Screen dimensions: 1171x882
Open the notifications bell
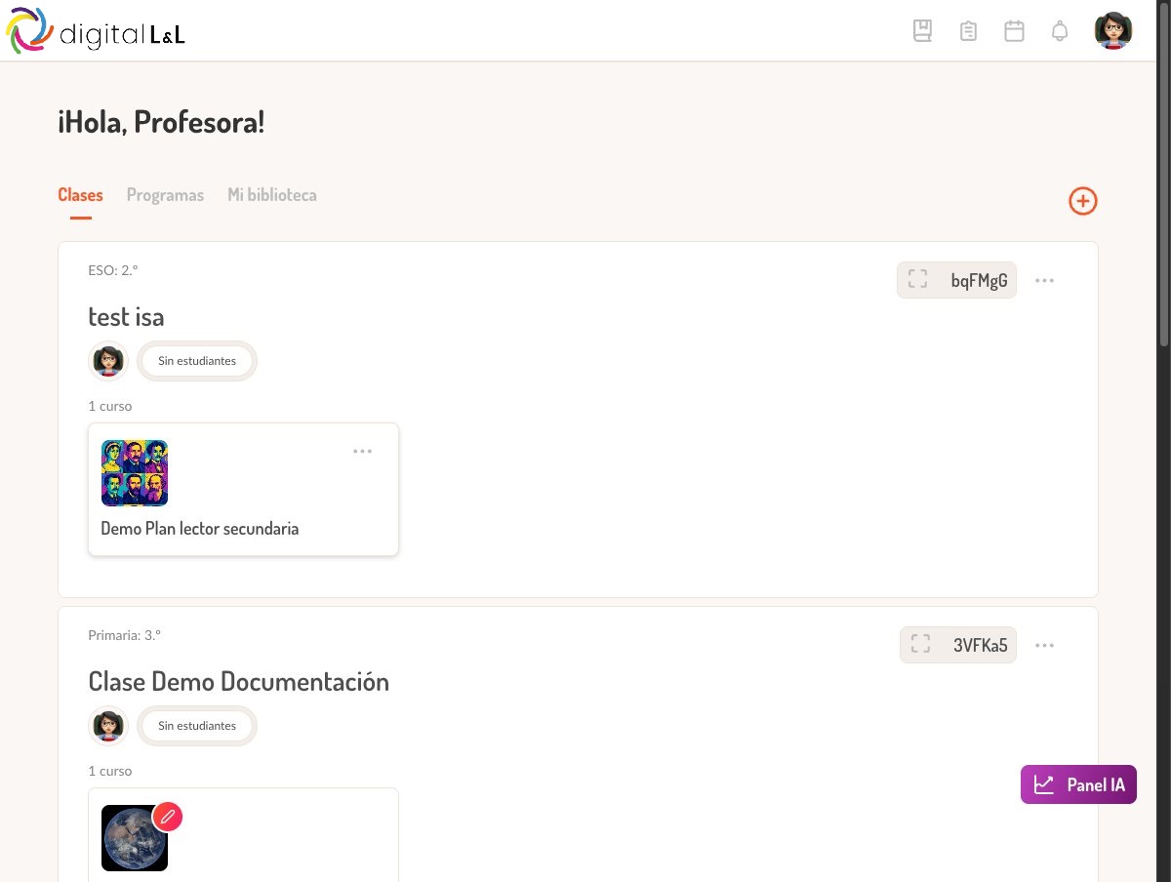[x=1060, y=31]
